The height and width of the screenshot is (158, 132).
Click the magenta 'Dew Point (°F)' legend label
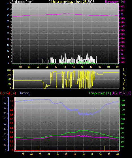tap(121, 93)
